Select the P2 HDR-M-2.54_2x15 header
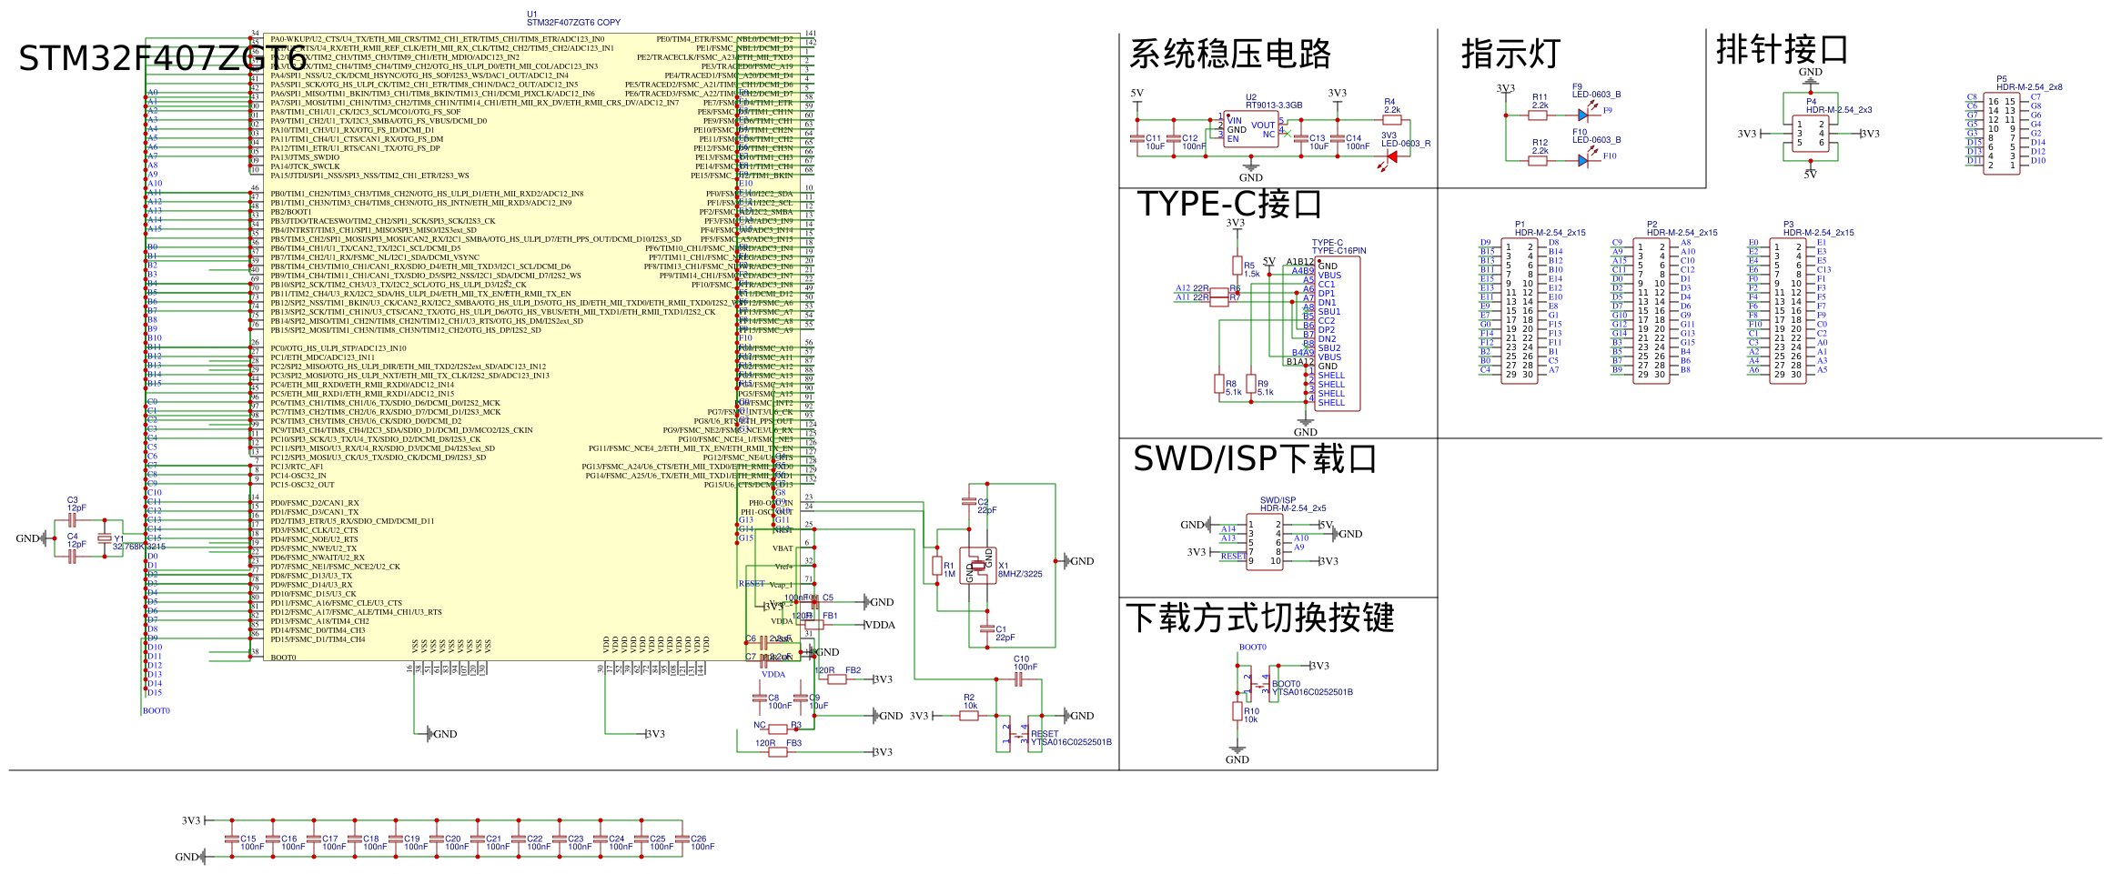This screenshot has height=874, width=2111. [1651, 311]
